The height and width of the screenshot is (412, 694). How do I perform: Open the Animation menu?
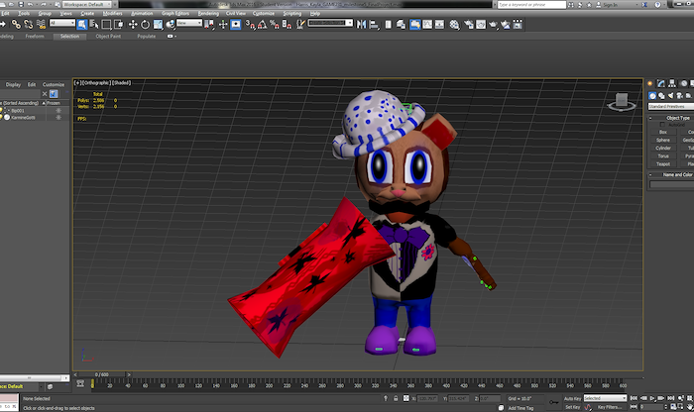[x=142, y=13]
